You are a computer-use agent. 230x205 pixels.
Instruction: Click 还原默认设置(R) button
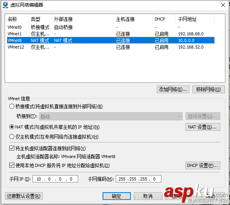tap(24, 196)
